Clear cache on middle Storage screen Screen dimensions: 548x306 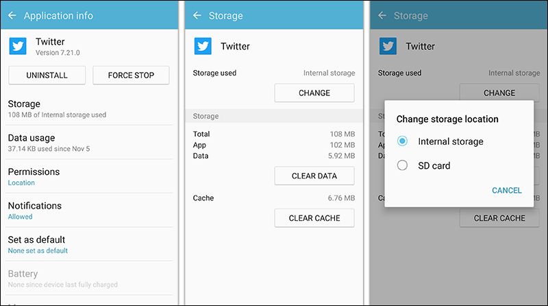click(314, 218)
